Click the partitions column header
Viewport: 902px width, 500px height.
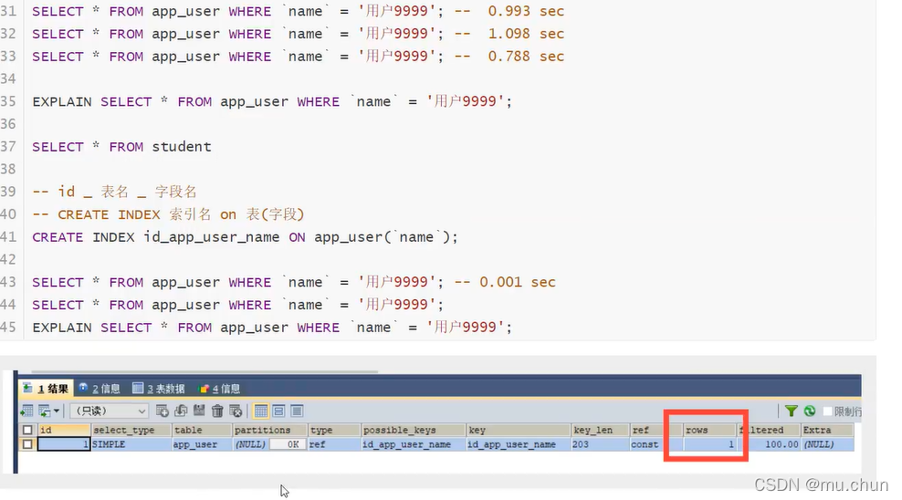[270, 430]
